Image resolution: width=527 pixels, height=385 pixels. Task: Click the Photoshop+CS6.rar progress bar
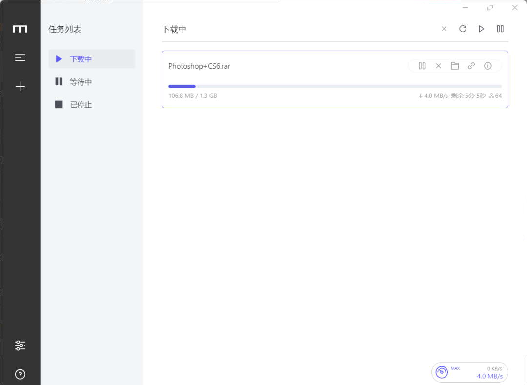pyautogui.click(x=335, y=87)
